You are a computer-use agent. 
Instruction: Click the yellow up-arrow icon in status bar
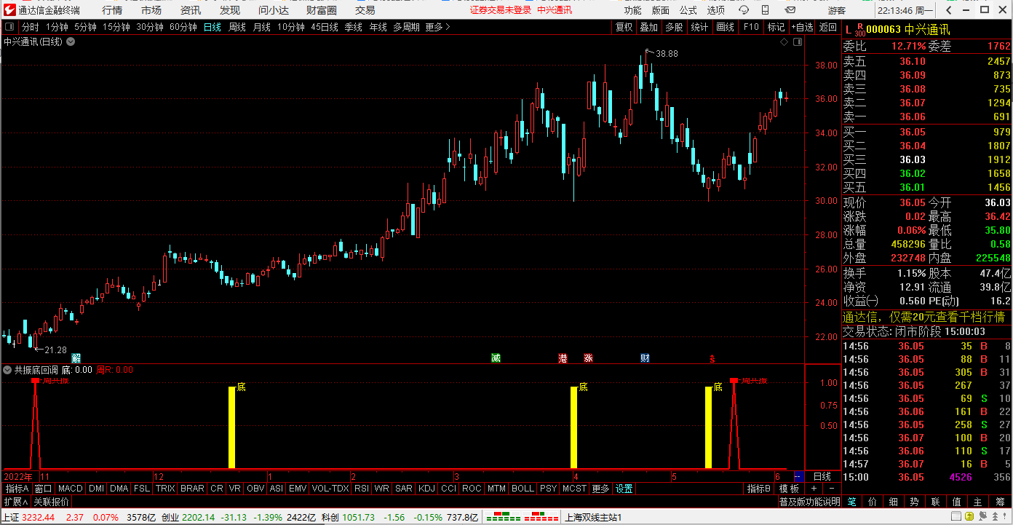(968, 517)
